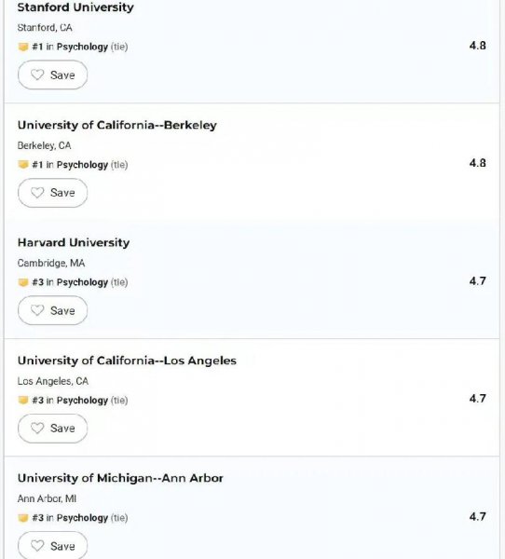Click Michigan's yellow ranking badge icon

click(23, 518)
